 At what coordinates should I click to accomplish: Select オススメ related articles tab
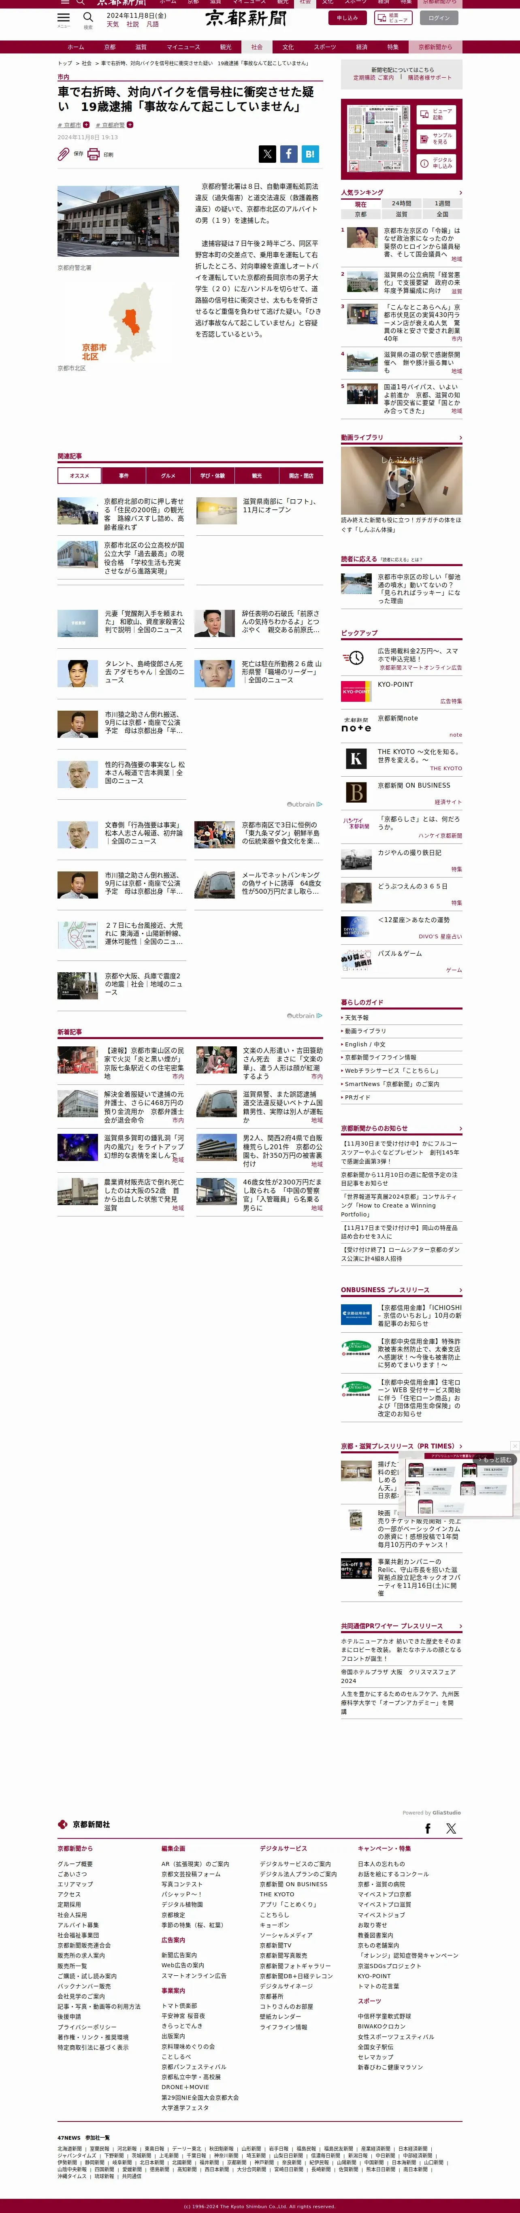(79, 475)
